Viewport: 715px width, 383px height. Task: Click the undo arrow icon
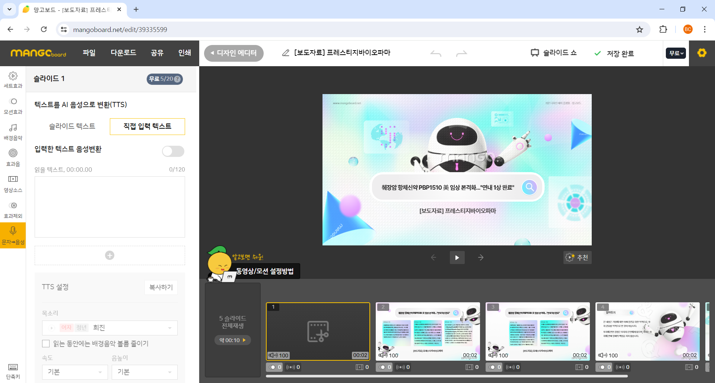tap(436, 54)
